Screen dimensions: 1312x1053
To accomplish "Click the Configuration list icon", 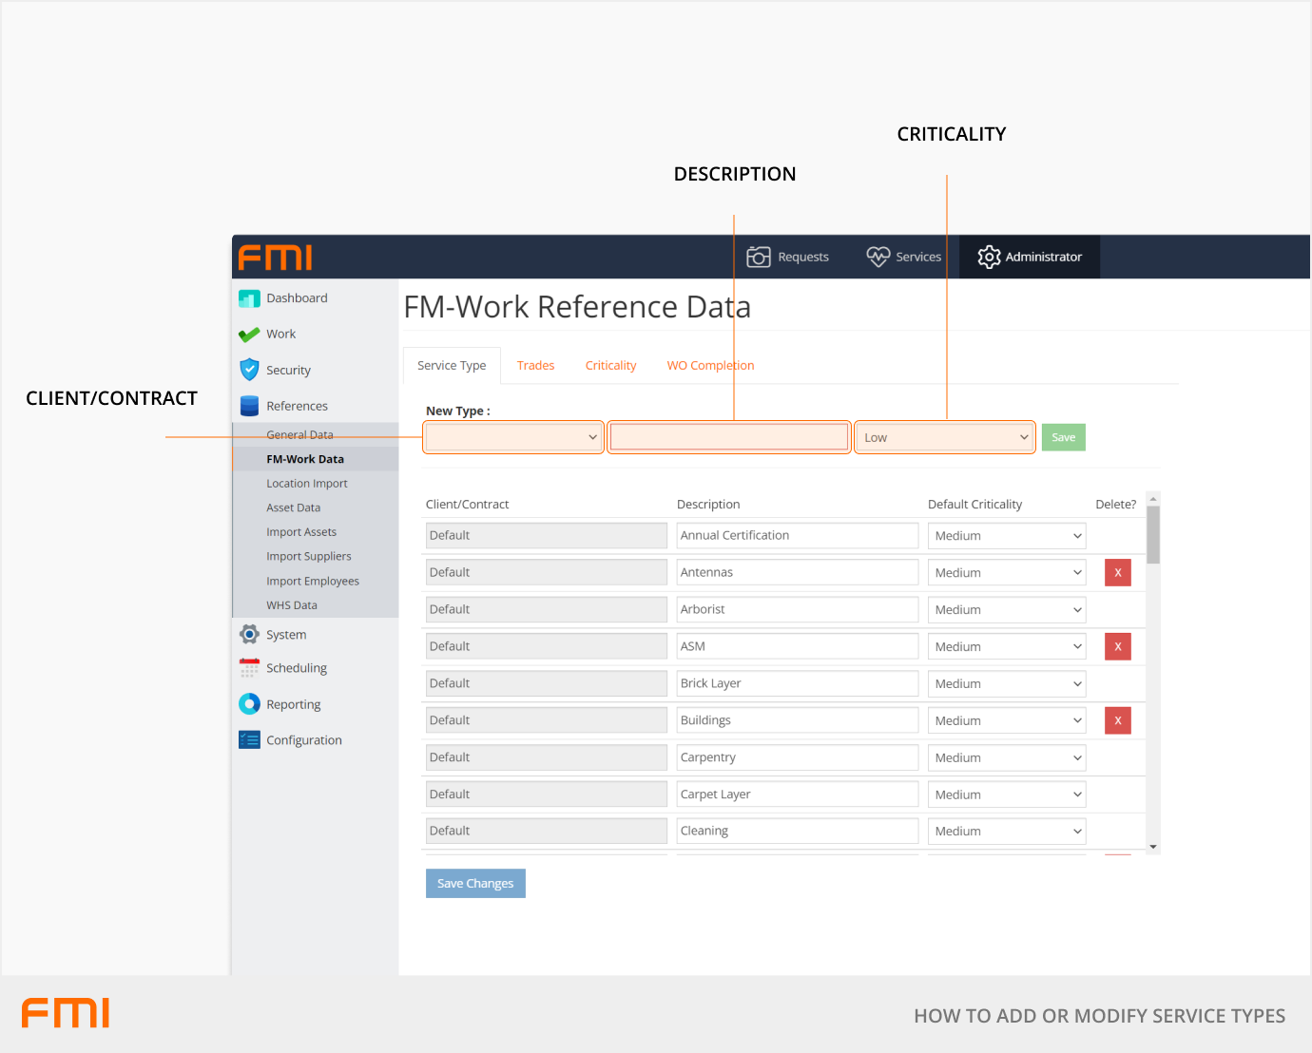I will pos(249,740).
